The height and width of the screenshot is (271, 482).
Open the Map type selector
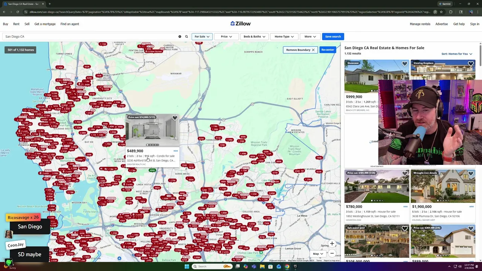pos(318,254)
